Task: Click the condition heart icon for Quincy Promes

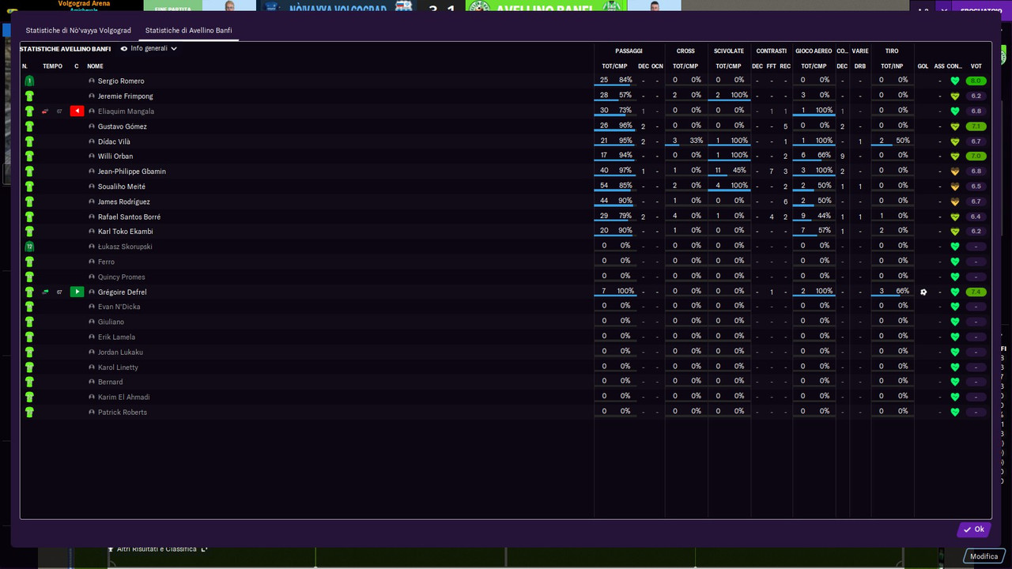Action: pos(954,277)
